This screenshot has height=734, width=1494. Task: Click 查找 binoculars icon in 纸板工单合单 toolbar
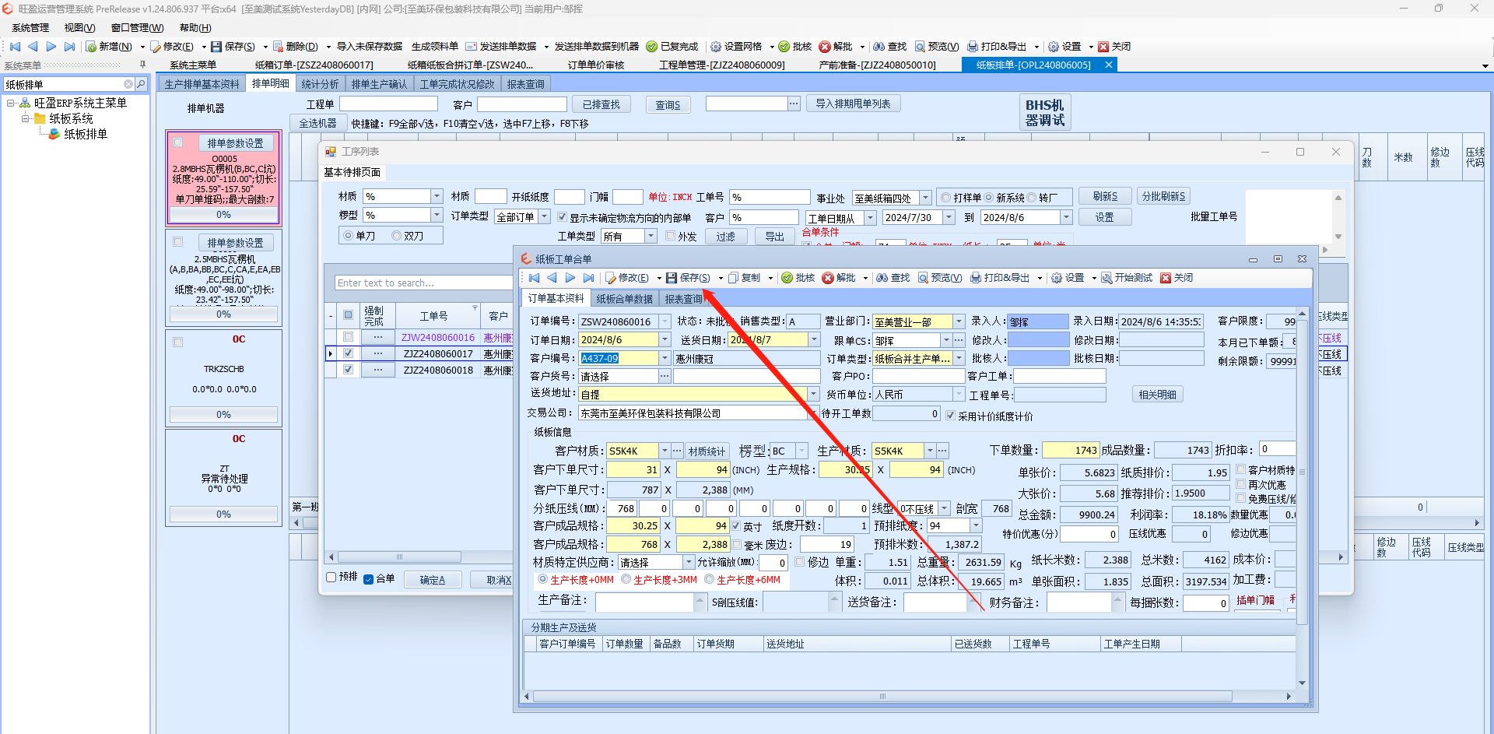[x=882, y=278]
